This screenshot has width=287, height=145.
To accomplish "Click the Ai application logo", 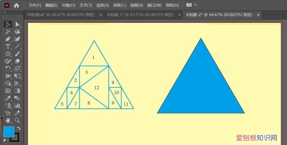I will (7, 5).
